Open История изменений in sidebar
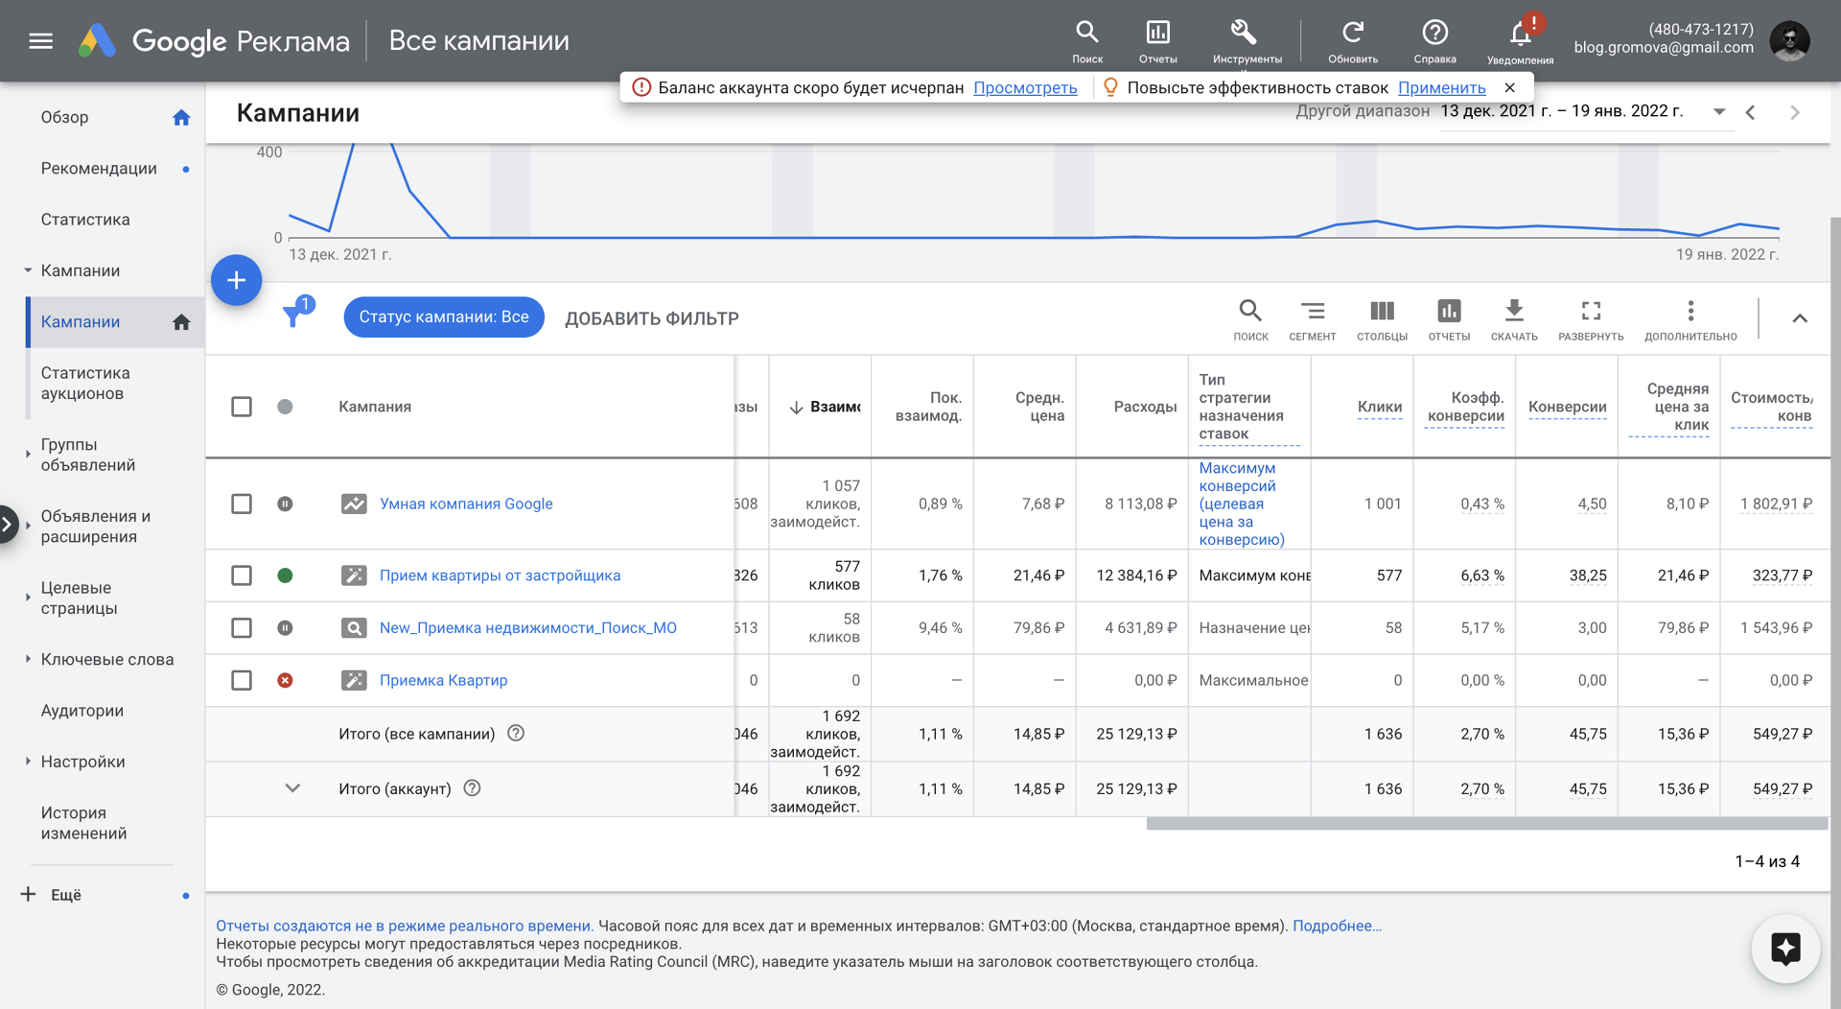This screenshot has width=1841, height=1009. click(x=83, y=823)
